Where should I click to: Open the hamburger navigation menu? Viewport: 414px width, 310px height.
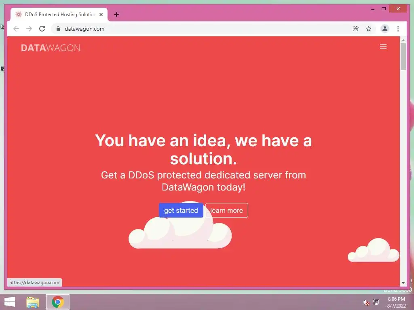click(x=383, y=47)
